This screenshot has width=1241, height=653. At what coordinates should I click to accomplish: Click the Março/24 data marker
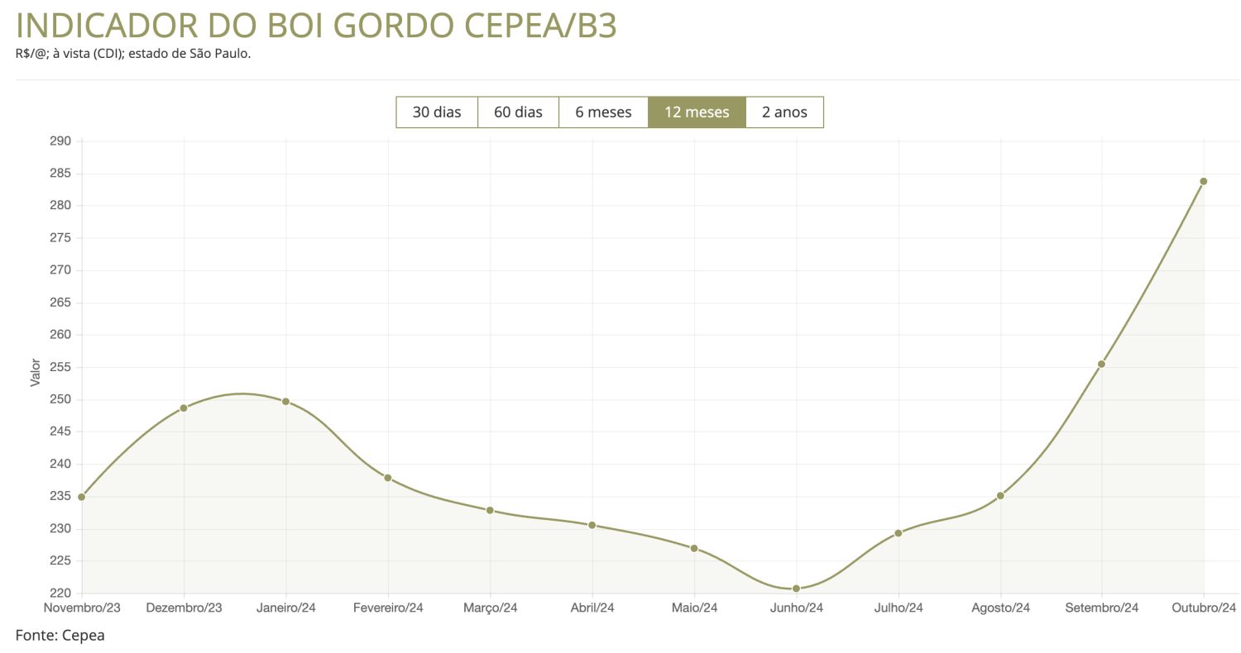point(490,510)
